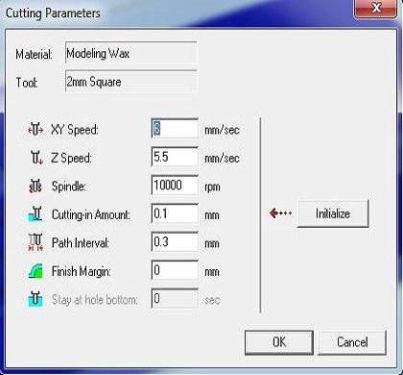Click the disabled Stay at hole bottom field
This screenshot has width=403, height=375.
tap(175, 299)
